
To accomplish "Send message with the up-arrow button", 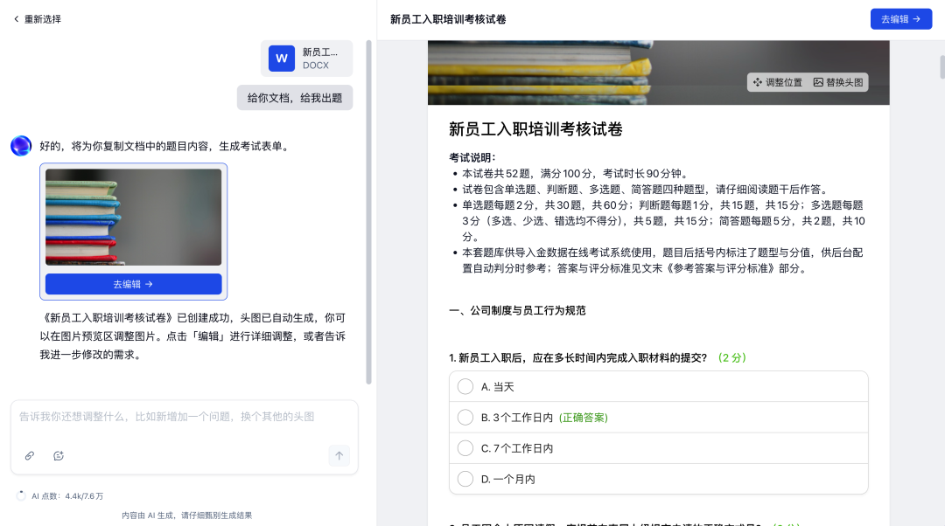I will click(x=339, y=455).
